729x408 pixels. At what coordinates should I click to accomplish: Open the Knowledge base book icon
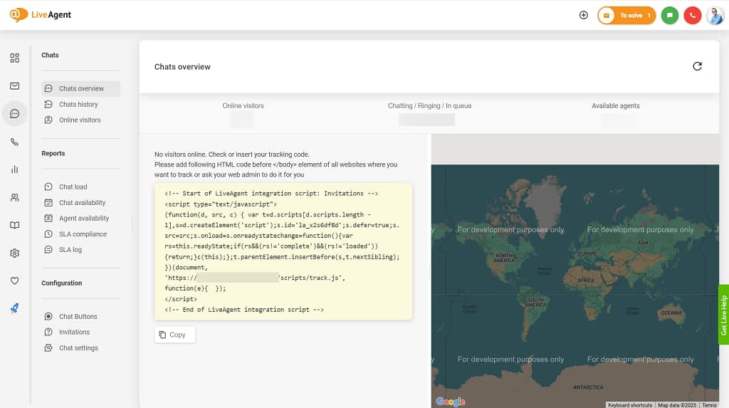pyautogui.click(x=14, y=225)
